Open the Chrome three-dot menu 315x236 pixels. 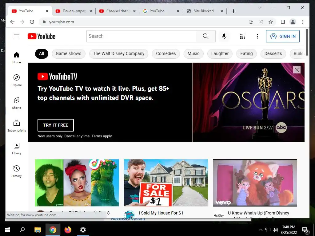coord(303,22)
